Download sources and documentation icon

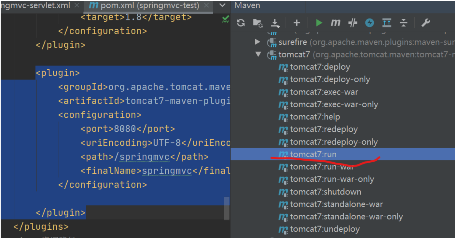pyautogui.click(x=275, y=23)
